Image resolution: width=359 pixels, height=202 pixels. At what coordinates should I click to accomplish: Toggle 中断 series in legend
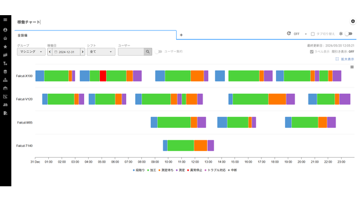coord(232,170)
